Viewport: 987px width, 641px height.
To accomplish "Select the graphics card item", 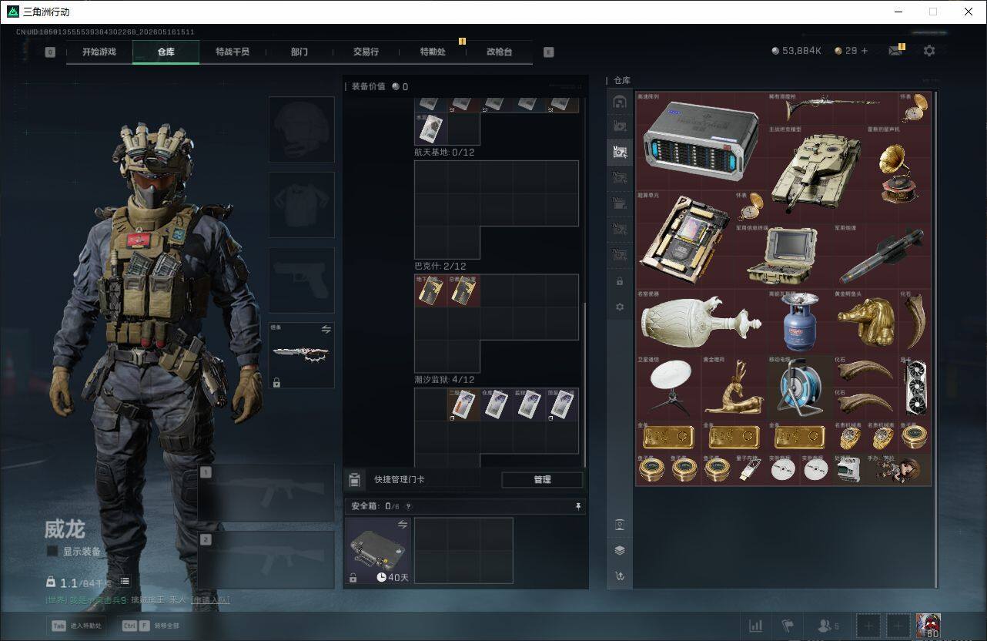I will pos(915,387).
